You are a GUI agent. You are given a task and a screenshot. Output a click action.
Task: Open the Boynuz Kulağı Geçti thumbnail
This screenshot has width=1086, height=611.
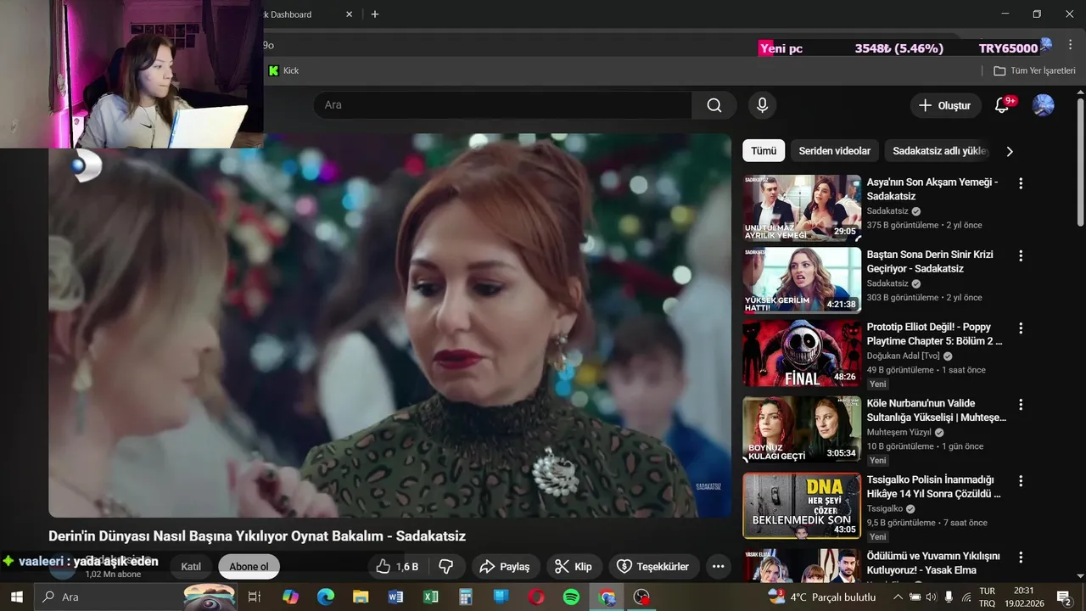tap(802, 429)
